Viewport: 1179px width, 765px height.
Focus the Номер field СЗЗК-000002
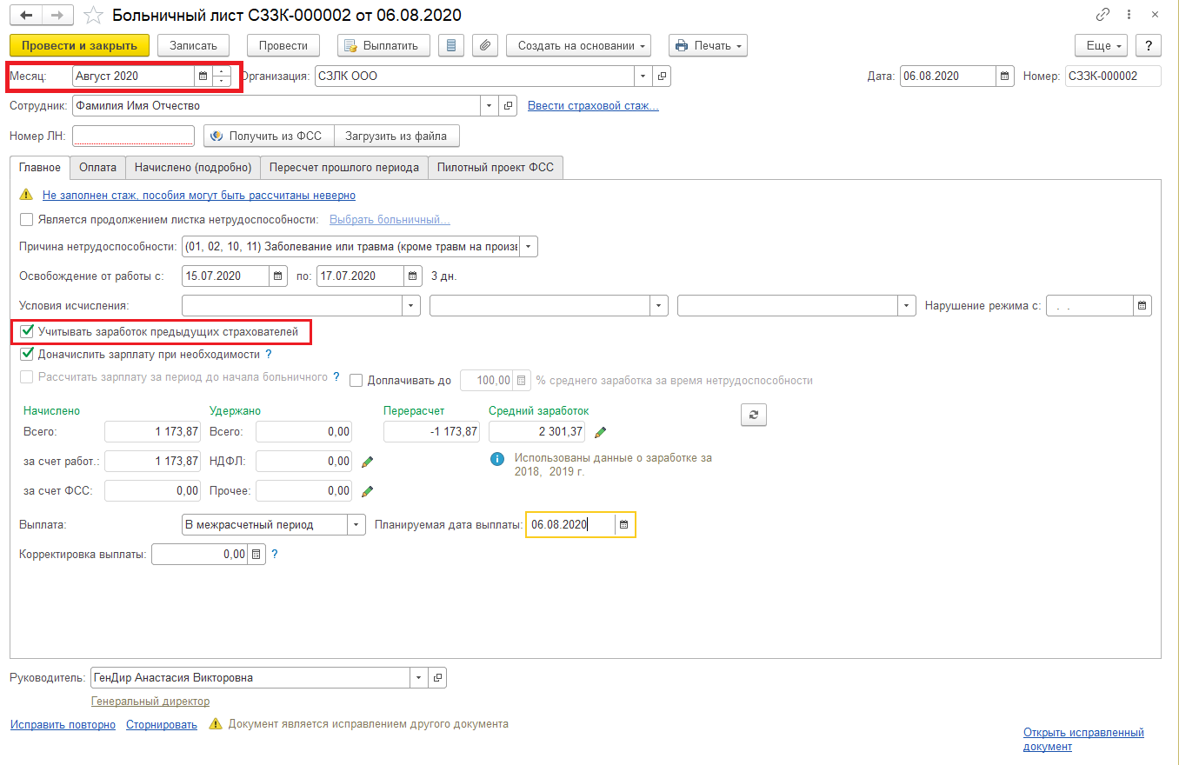point(1114,76)
